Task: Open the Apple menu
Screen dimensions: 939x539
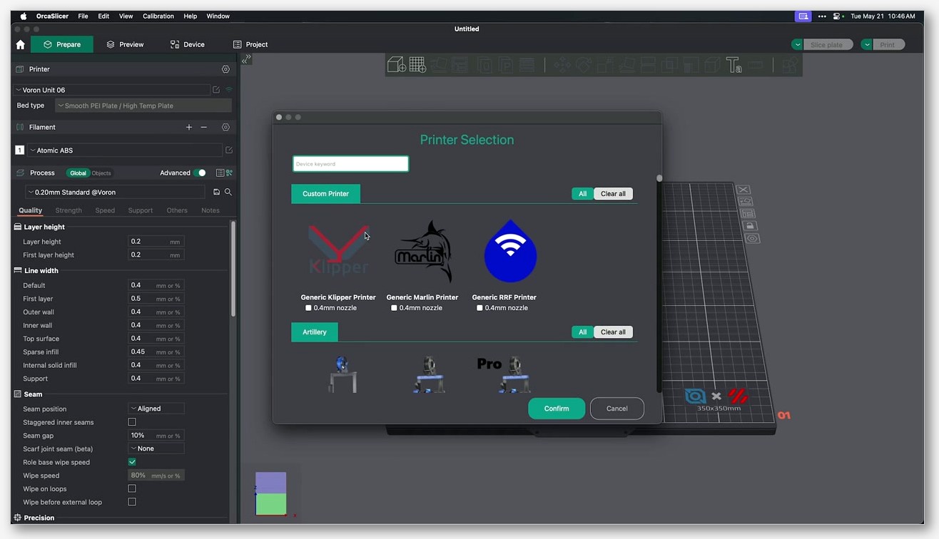Action: click(24, 16)
